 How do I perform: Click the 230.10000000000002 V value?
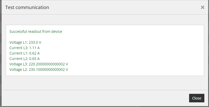pos(48,70)
